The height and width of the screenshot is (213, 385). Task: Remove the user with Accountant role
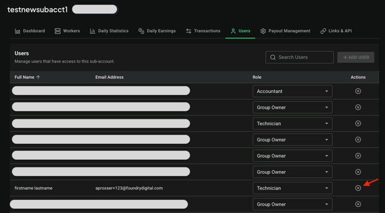tap(358, 91)
